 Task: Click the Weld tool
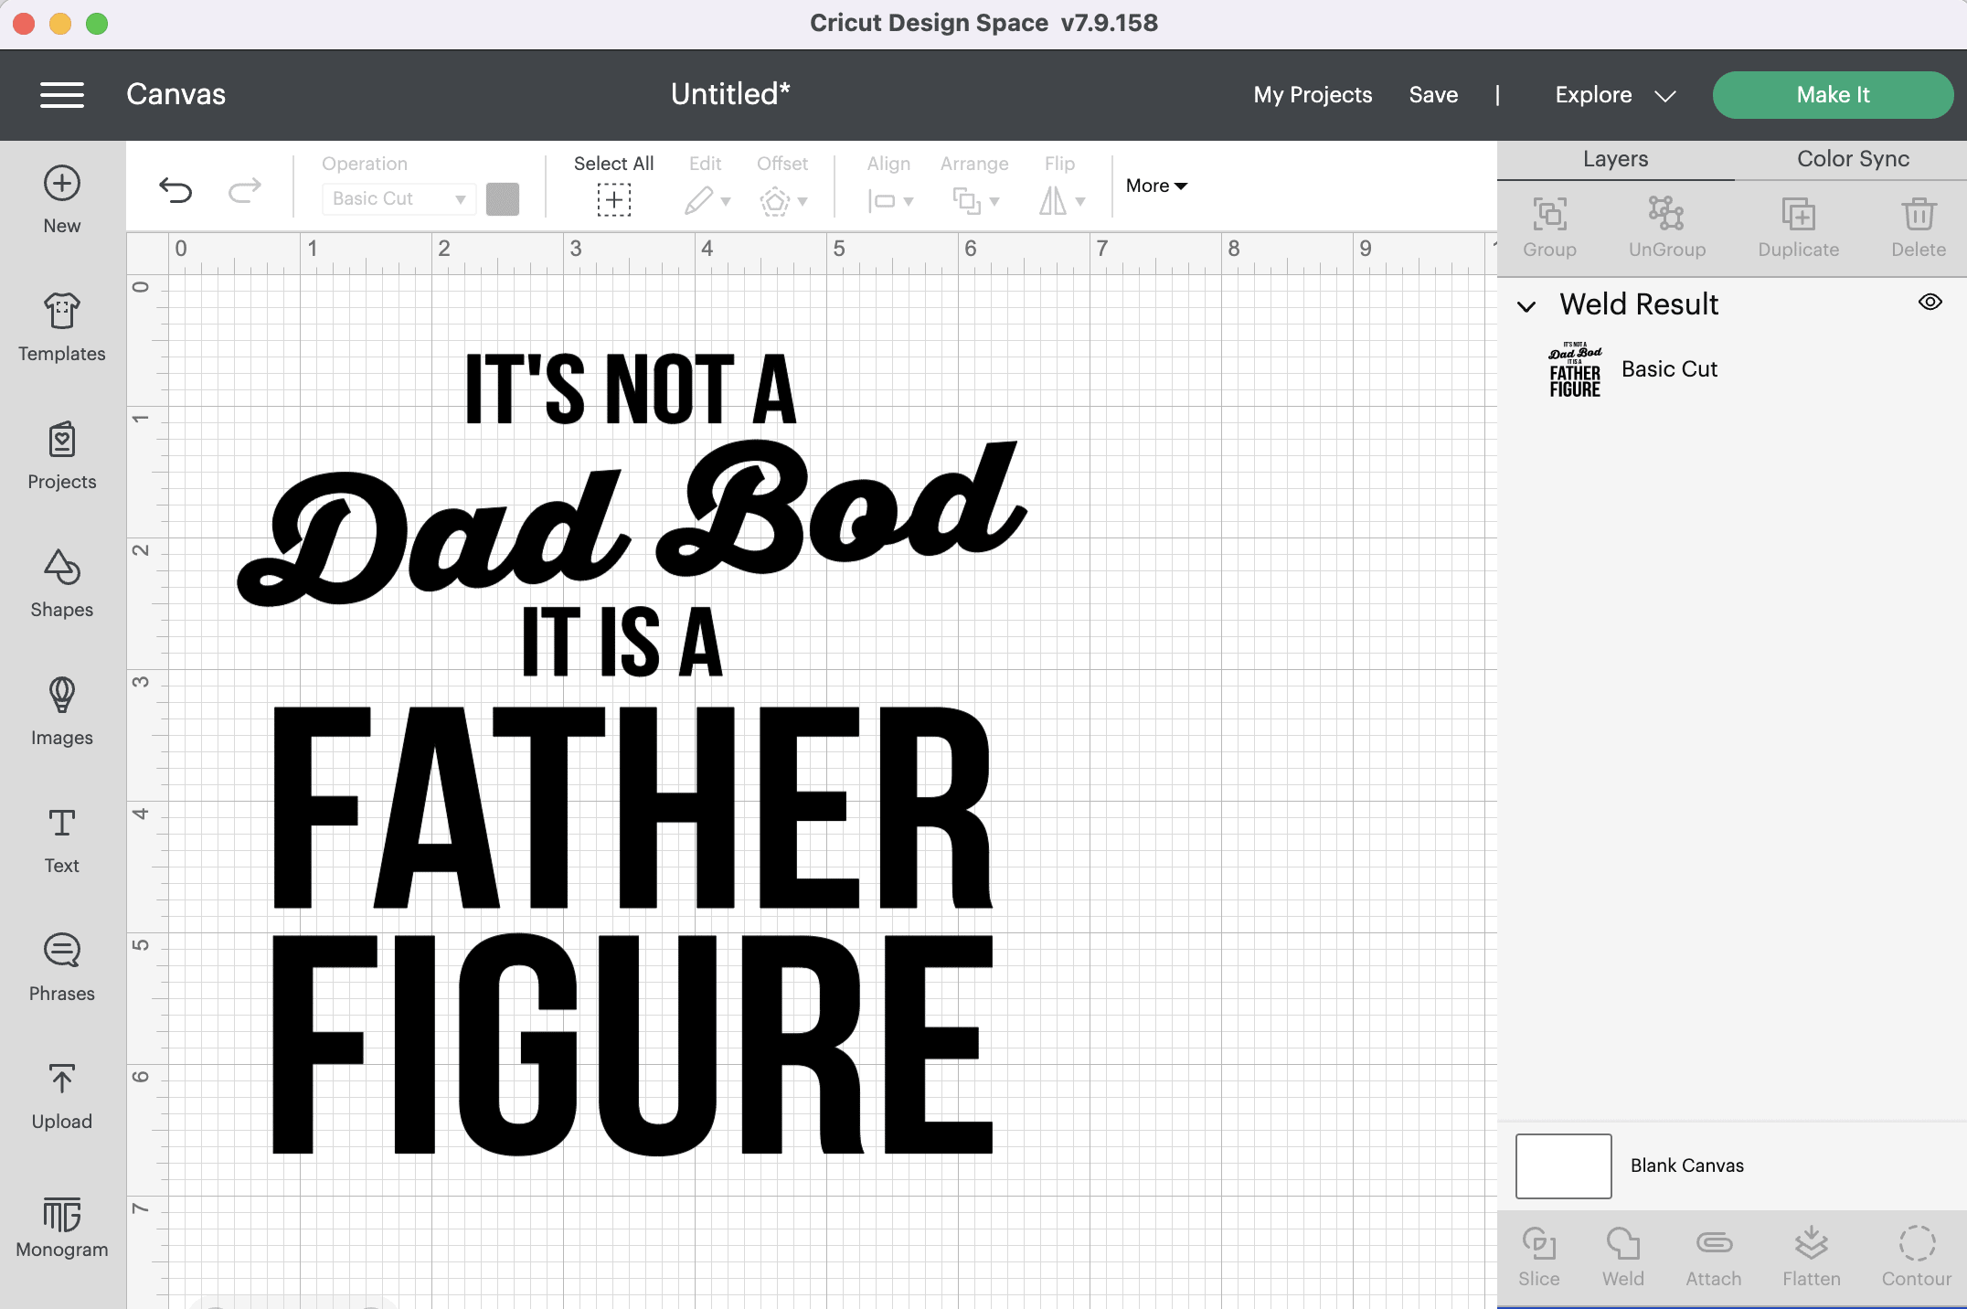pyautogui.click(x=1623, y=1257)
